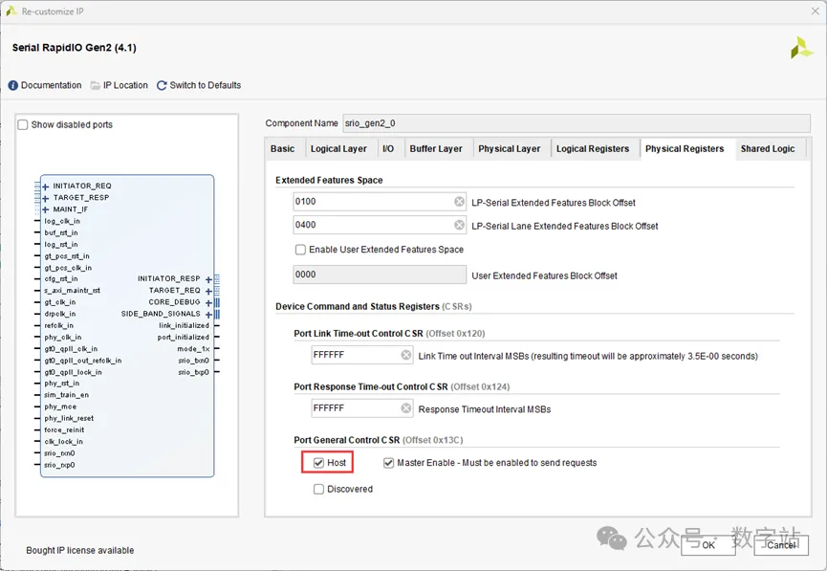Select the force_reinit port label
This screenshot has height=571, width=827.
click(x=64, y=430)
